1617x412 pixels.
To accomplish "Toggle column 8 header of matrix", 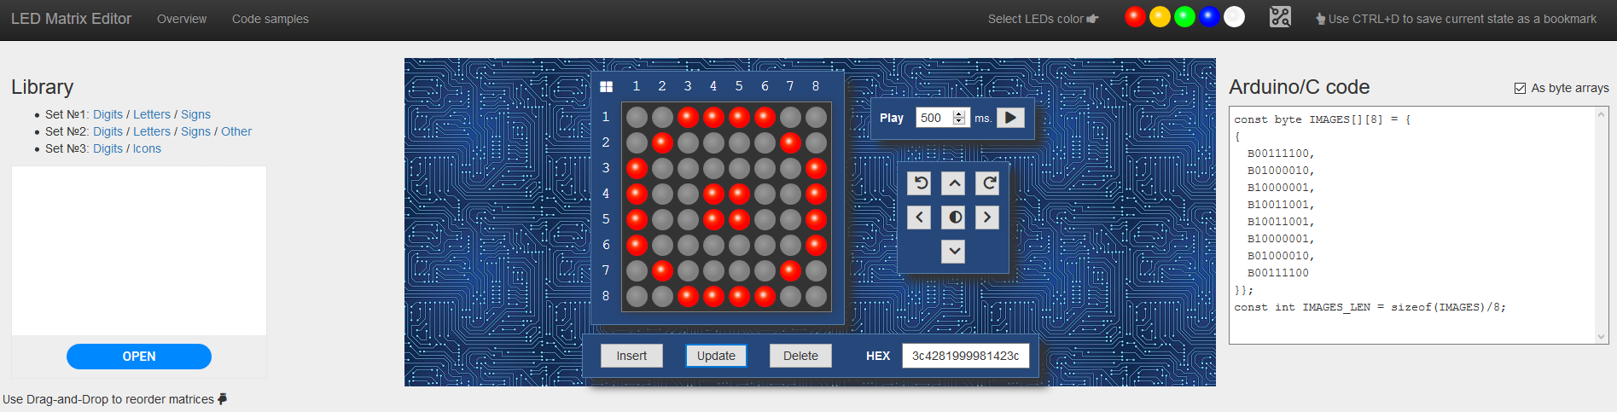I will [x=816, y=86].
